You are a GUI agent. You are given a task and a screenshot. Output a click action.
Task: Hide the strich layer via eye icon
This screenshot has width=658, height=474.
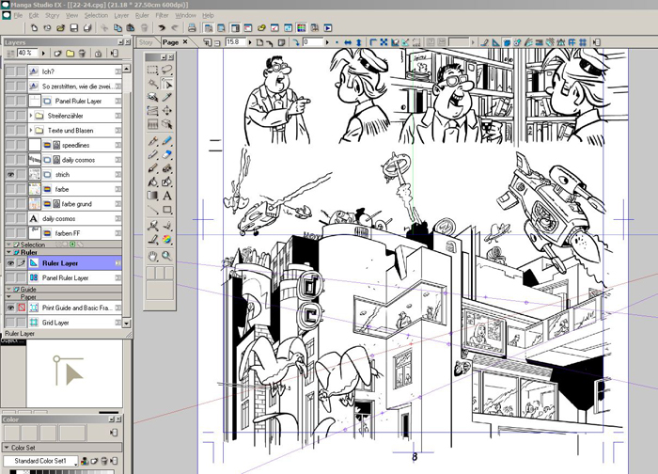pos(10,175)
